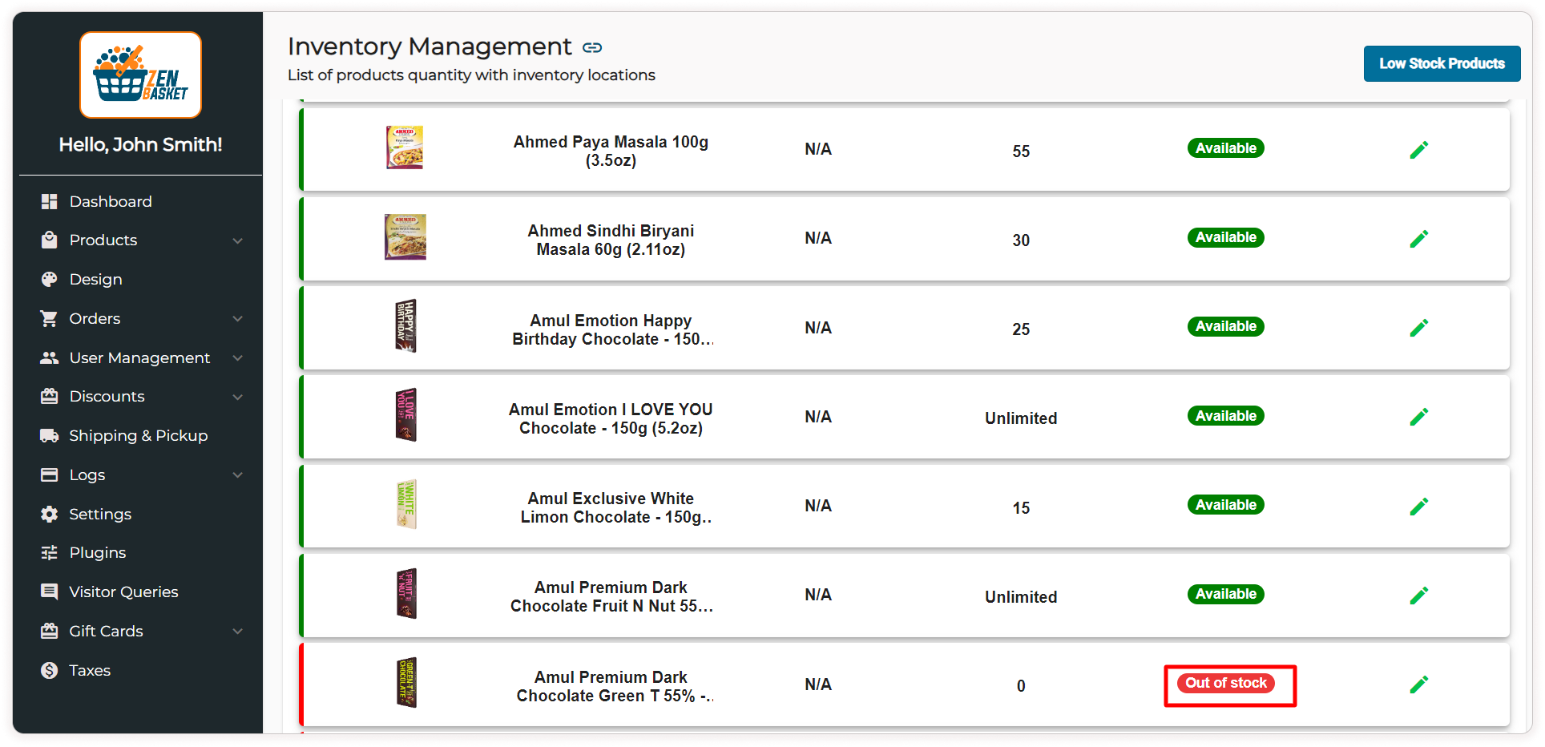Click the Shipping truck icon

point(49,435)
